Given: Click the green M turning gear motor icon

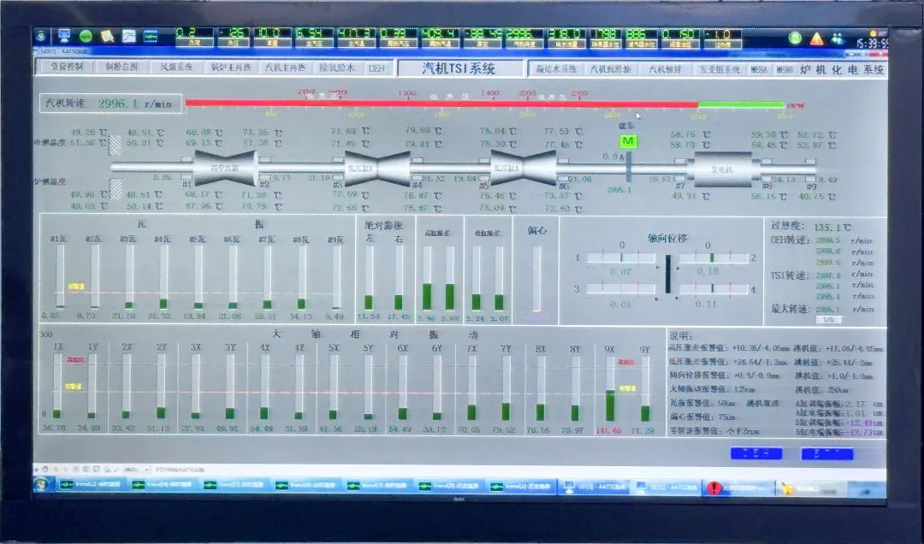Looking at the screenshot, I should point(629,141).
